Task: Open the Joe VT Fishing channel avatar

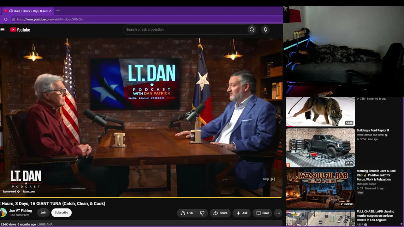Action: tap(3, 212)
